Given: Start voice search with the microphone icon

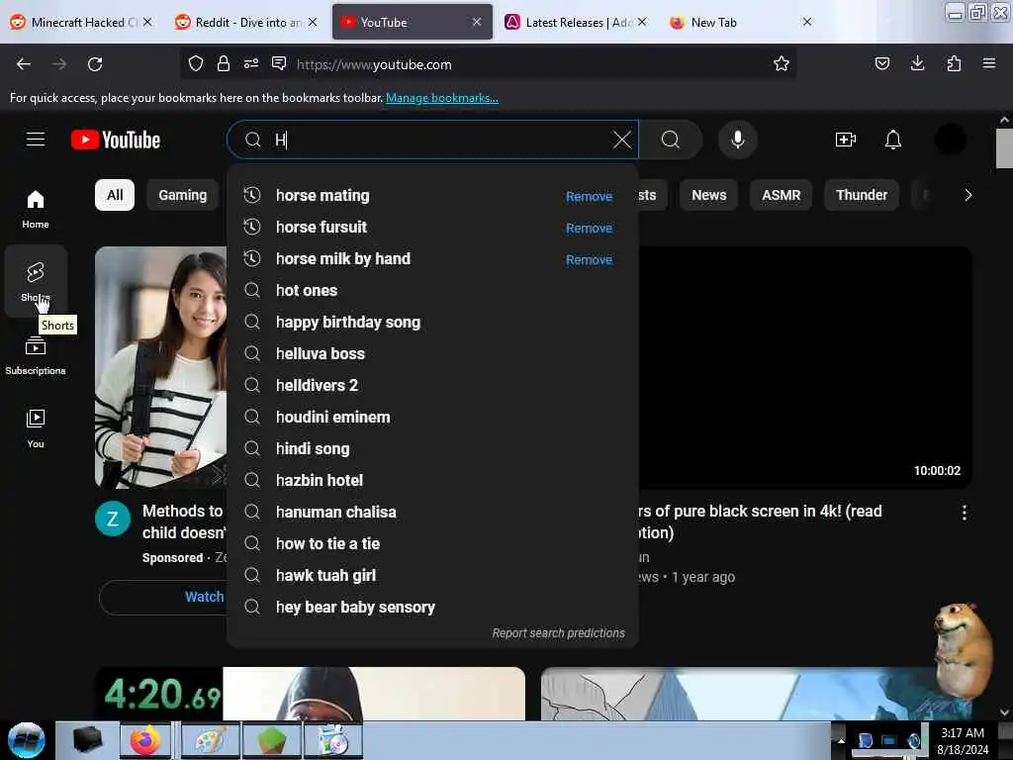Looking at the screenshot, I should 737,140.
